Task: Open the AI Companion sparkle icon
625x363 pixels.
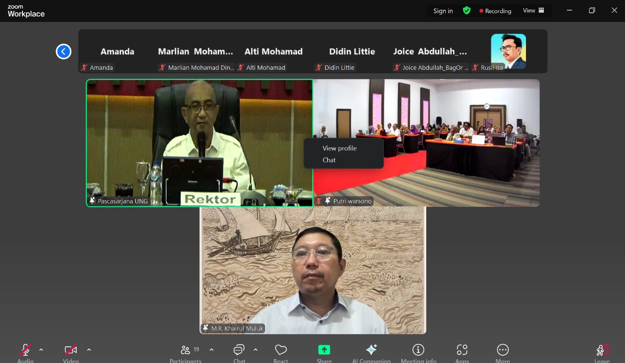Action: tap(372, 350)
